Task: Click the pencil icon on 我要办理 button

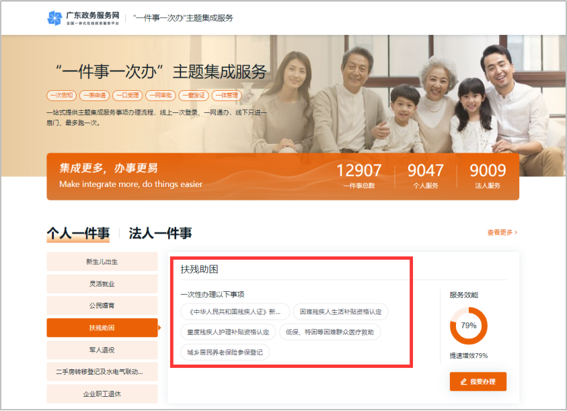Action: [463, 381]
